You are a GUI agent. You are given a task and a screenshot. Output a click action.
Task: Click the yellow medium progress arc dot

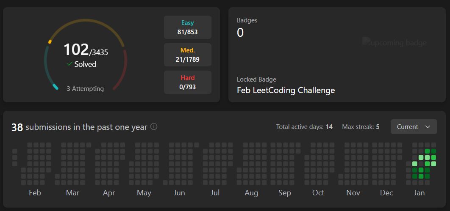[50, 42]
